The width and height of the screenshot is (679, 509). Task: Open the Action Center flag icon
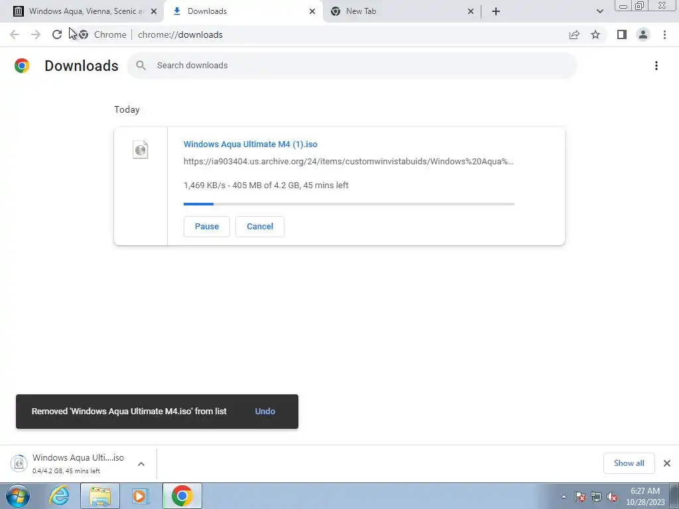click(x=580, y=496)
